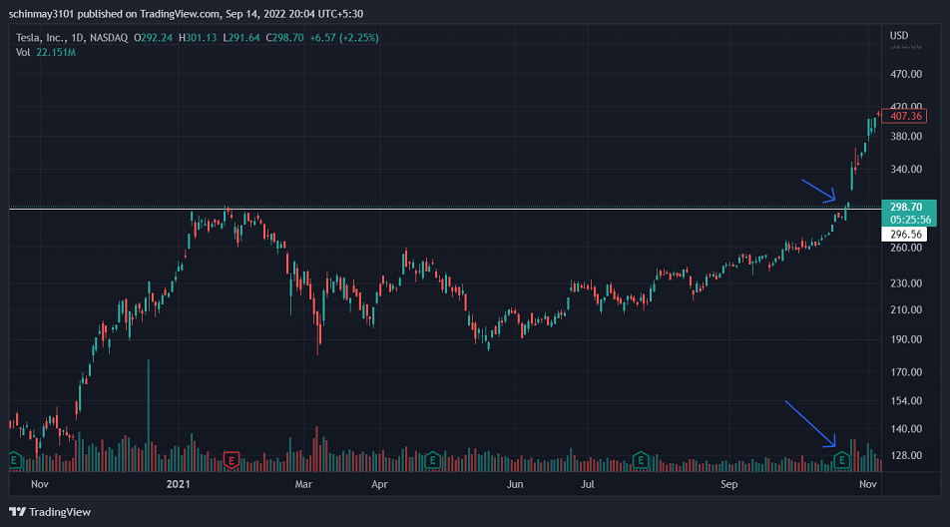Click the TradingView logo
Viewport: 950px width, 527px height.
click(50, 512)
